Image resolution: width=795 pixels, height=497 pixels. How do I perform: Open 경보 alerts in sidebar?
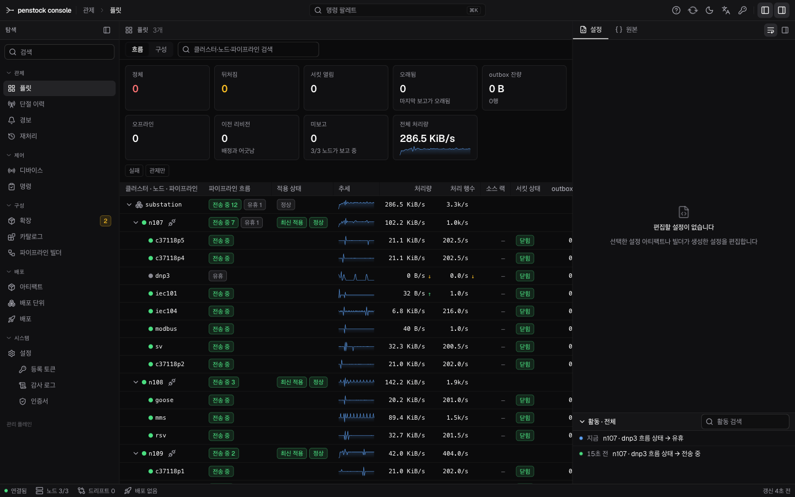coord(60,120)
